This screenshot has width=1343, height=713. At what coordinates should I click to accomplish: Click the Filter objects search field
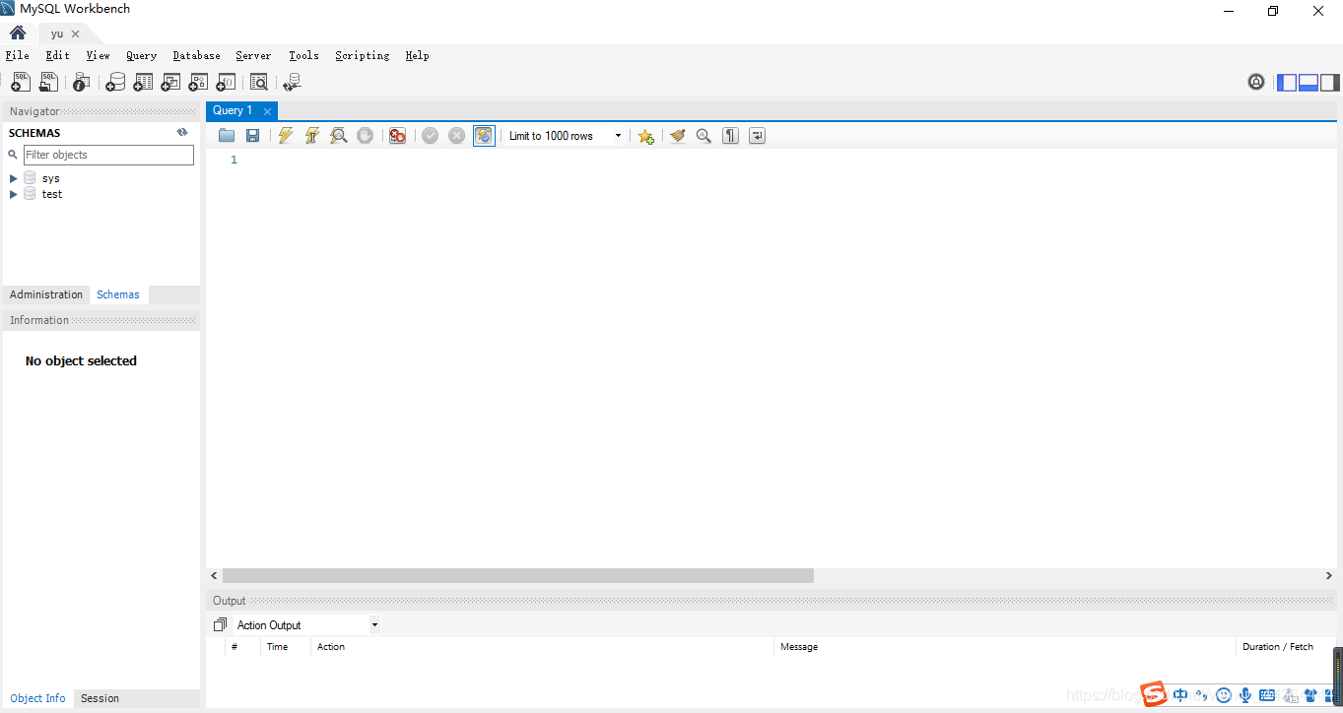tap(108, 155)
